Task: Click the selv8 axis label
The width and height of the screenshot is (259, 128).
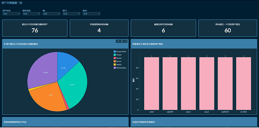Action: click(152, 112)
